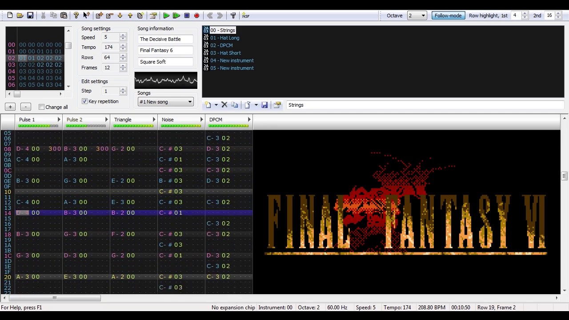
Task: Select instrument 03 - Hat Short
Action: click(225, 53)
